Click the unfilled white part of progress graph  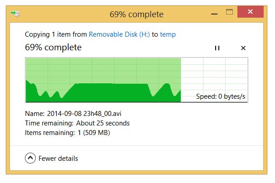[x=214, y=75]
